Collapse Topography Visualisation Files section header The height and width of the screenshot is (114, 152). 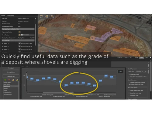click(18, 29)
